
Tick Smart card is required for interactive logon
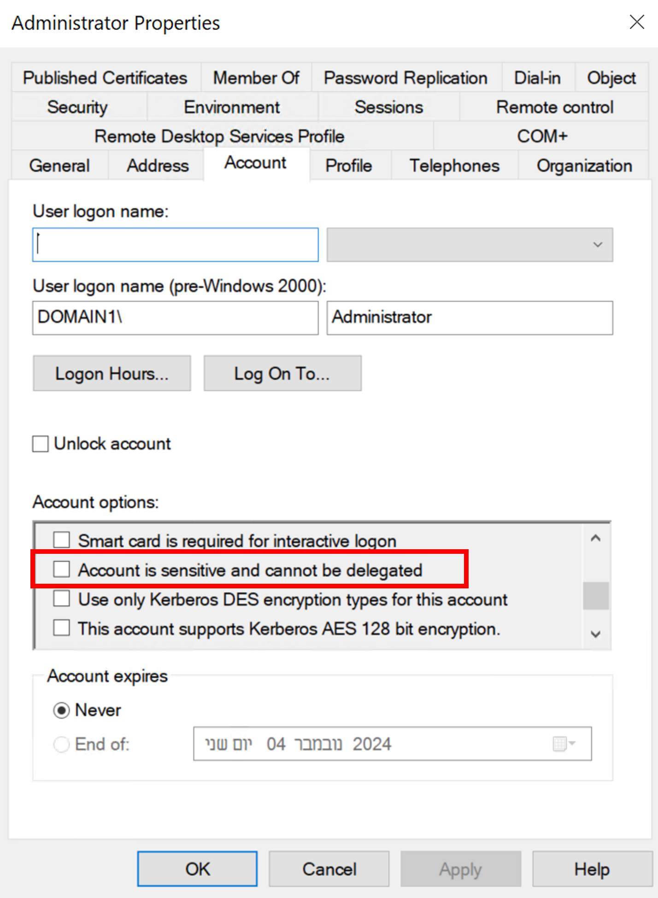click(61, 540)
